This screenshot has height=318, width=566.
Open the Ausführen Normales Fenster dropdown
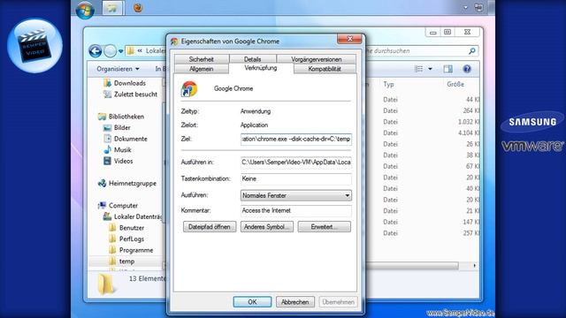(296, 195)
